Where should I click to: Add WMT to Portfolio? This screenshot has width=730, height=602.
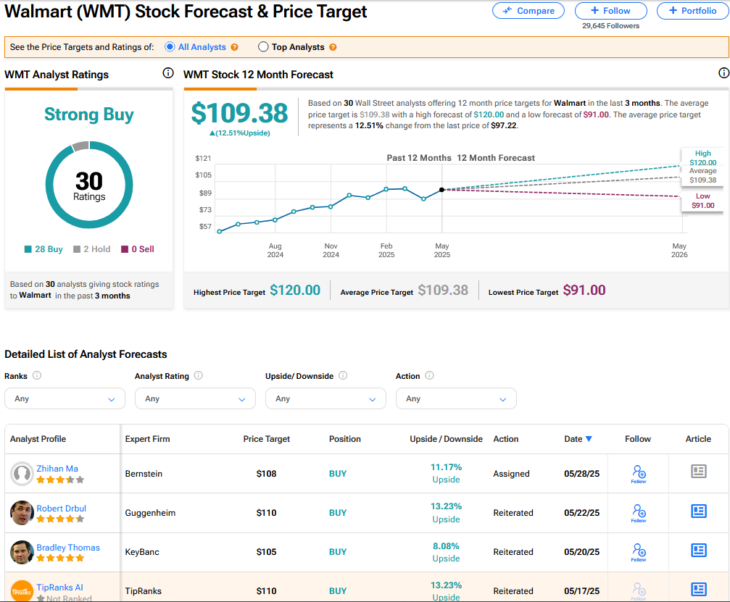point(693,11)
